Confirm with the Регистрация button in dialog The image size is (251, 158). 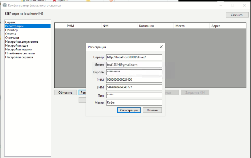click(x=129, y=110)
